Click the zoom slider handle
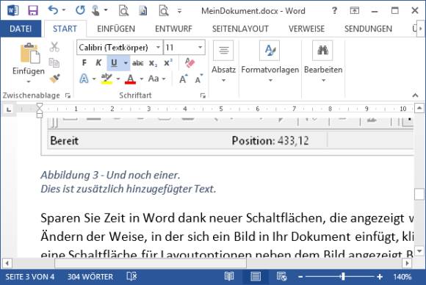The image size is (426, 285). click(x=343, y=277)
